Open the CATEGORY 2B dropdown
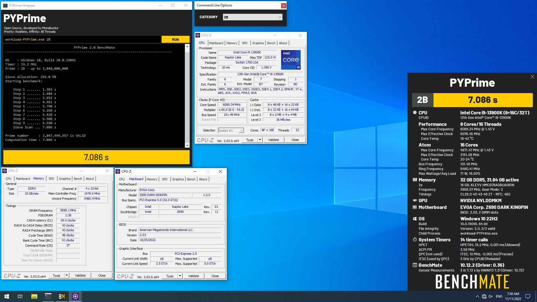Image resolution: width=537 pixels, height=302 pixels. coord(253,17)
